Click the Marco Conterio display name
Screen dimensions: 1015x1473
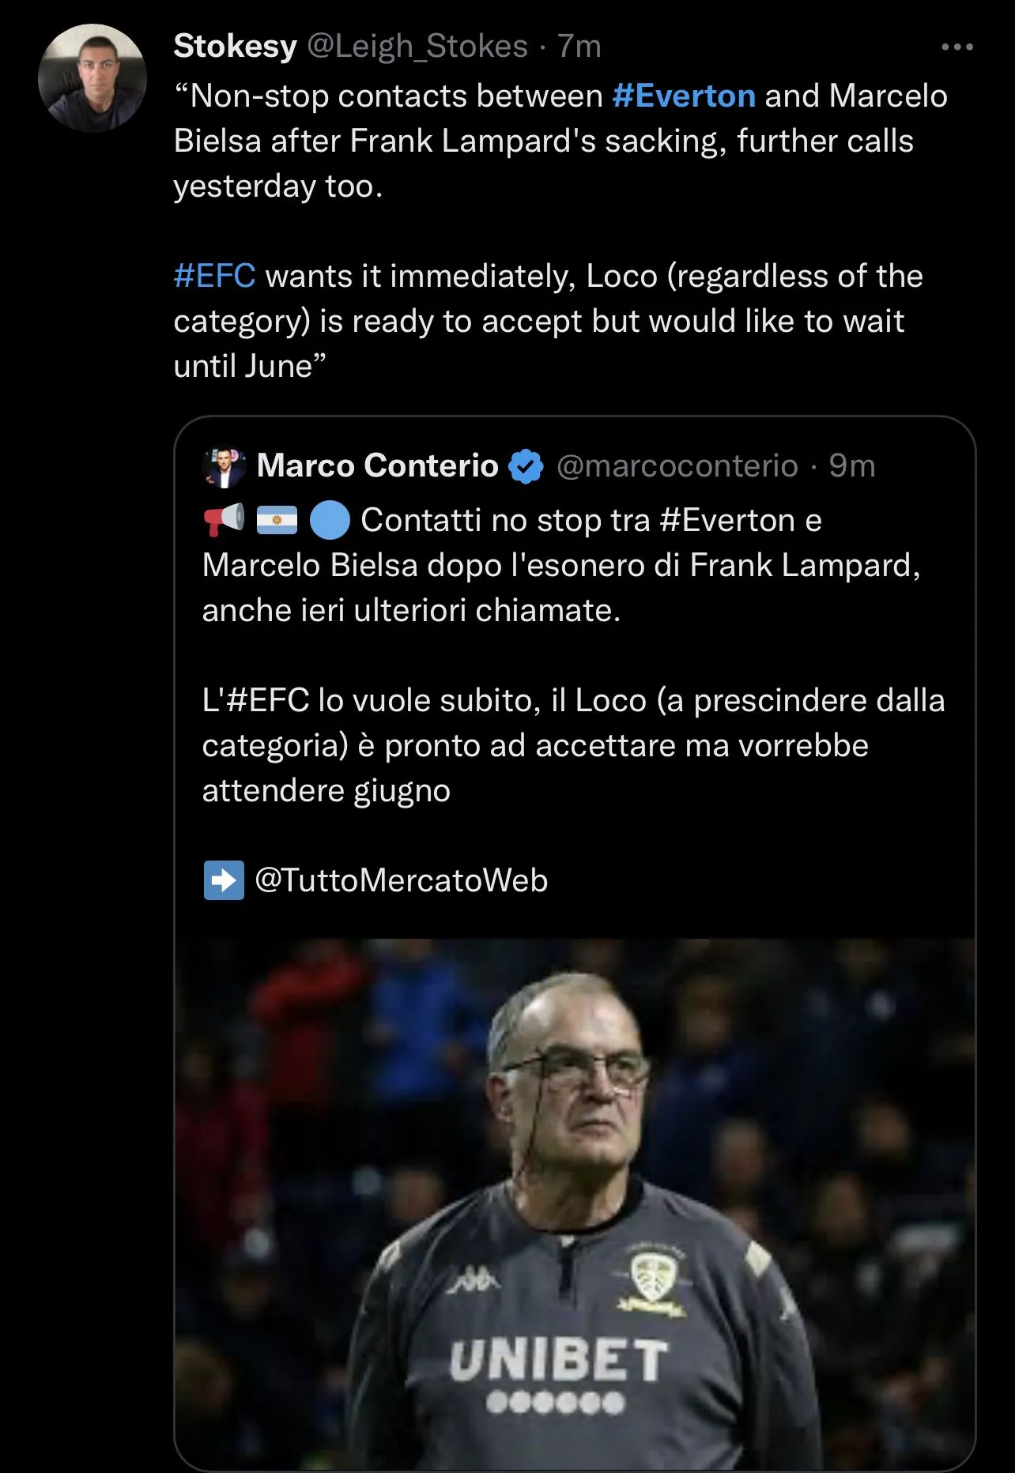point(377,465)
